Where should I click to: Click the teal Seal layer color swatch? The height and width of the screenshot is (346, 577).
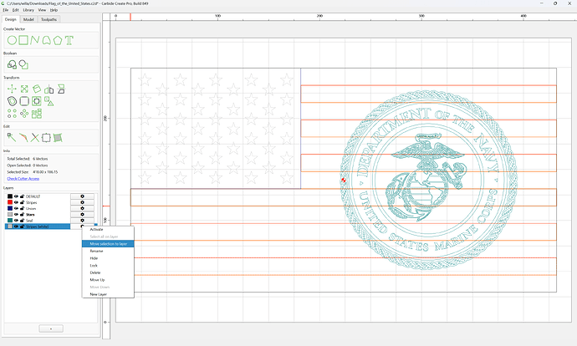click(10, 221)
